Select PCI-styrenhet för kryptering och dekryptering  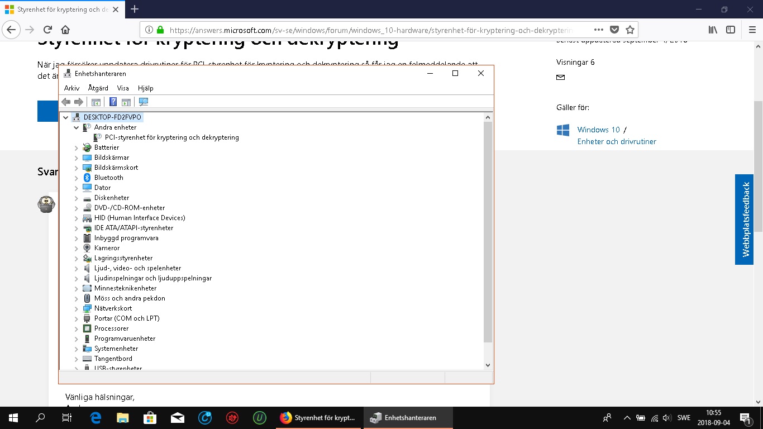171,137
